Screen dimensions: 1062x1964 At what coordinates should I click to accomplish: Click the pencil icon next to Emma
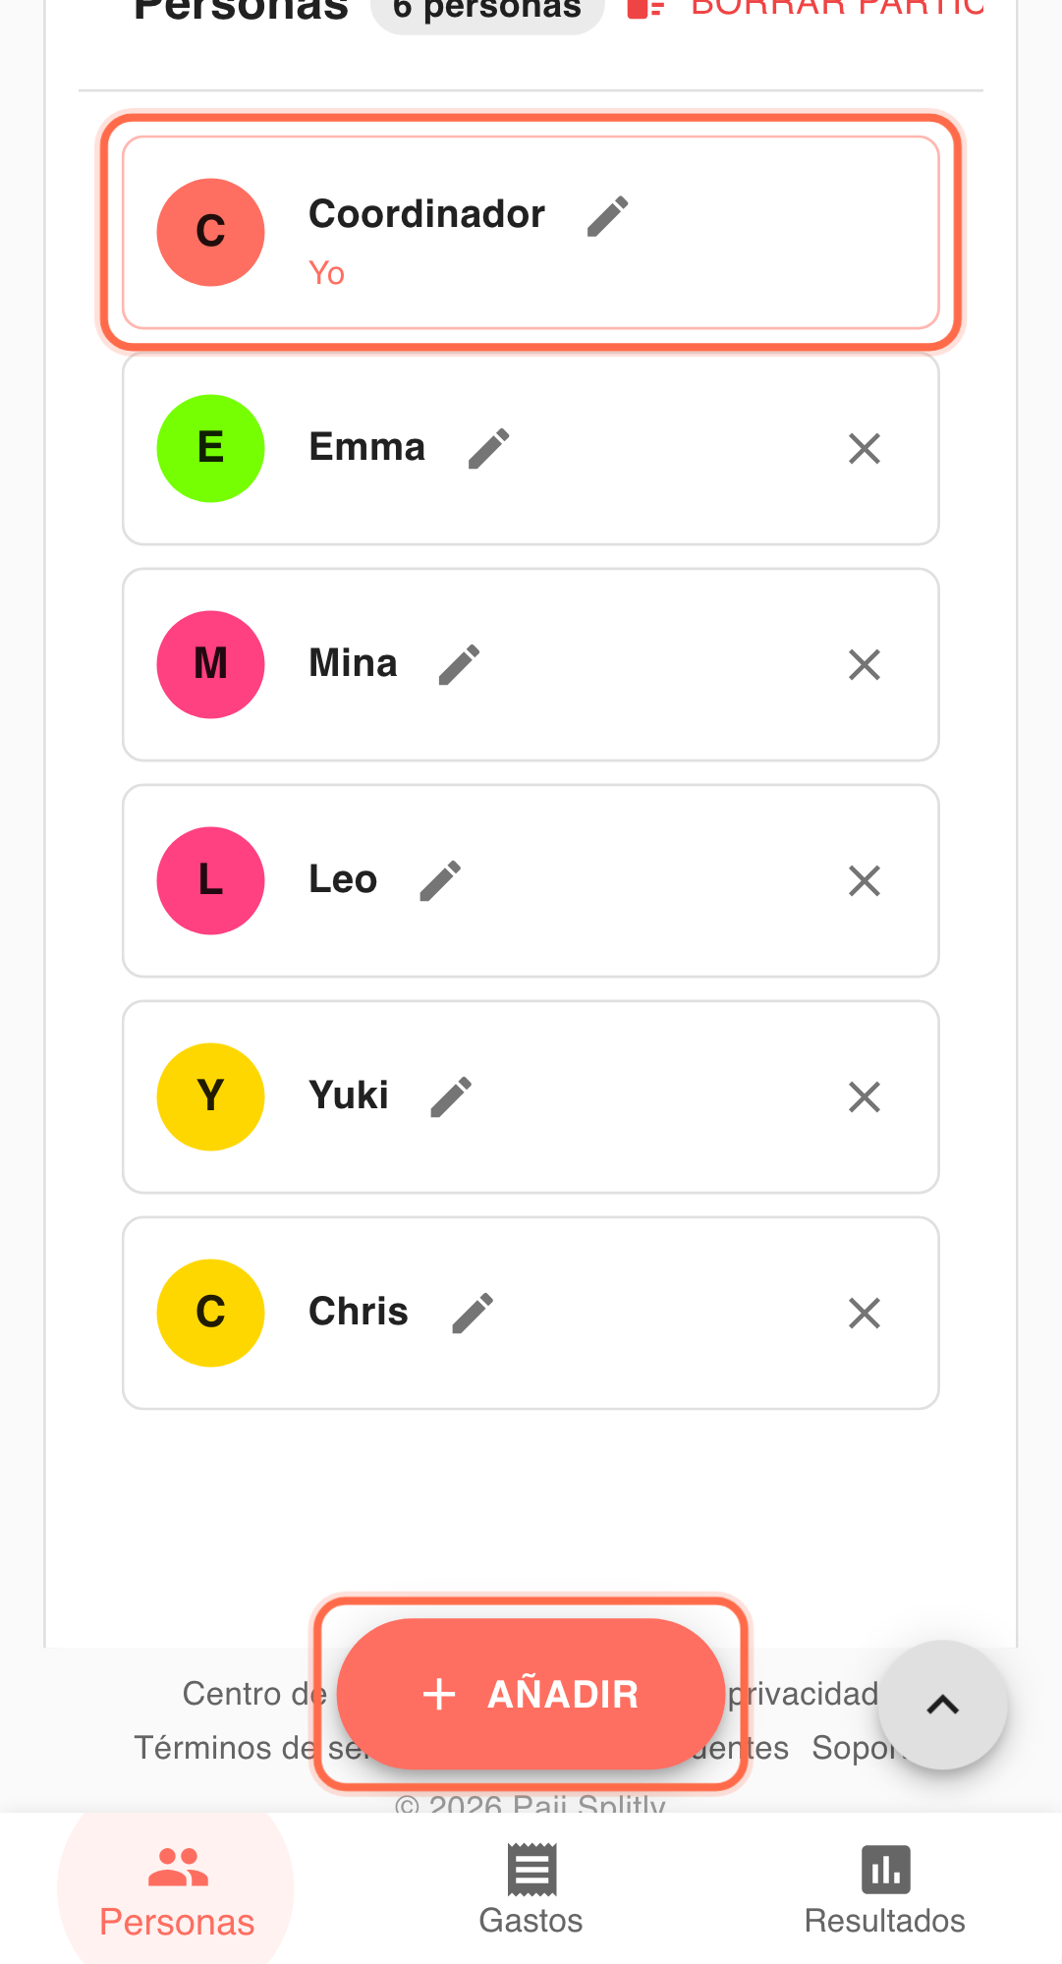tap(488, 448)
